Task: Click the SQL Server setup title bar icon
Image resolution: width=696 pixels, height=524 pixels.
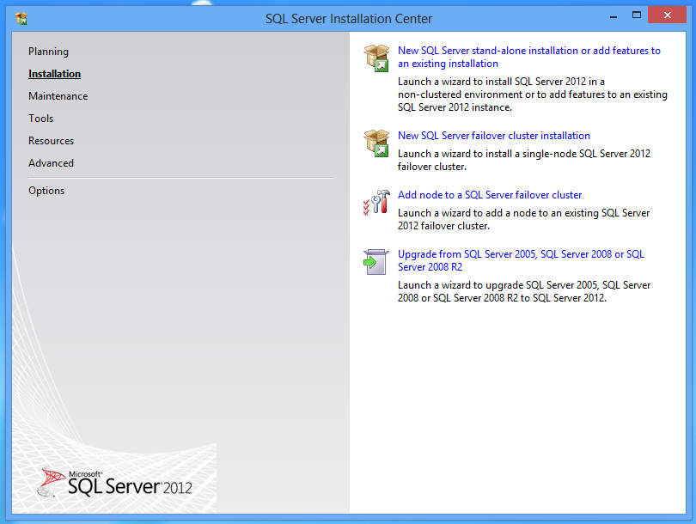Action: [21, 19]
